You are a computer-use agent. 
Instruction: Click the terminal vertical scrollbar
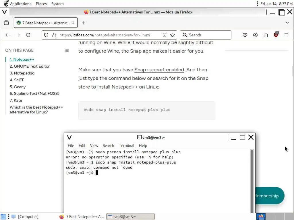click(x=252, y=181)
